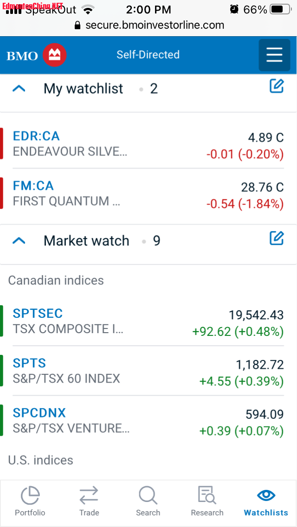Open the hamburger menu

point(274,55)
